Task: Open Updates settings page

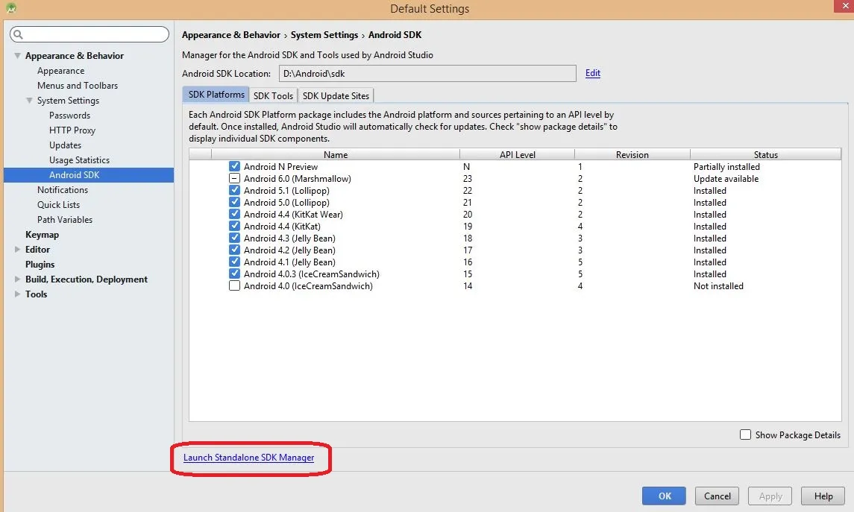Action: [66, 145]
